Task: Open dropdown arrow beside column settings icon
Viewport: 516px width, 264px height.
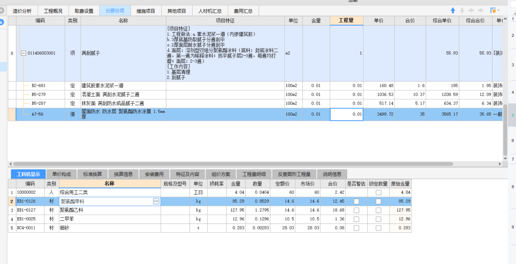Action: click(498, 11)
